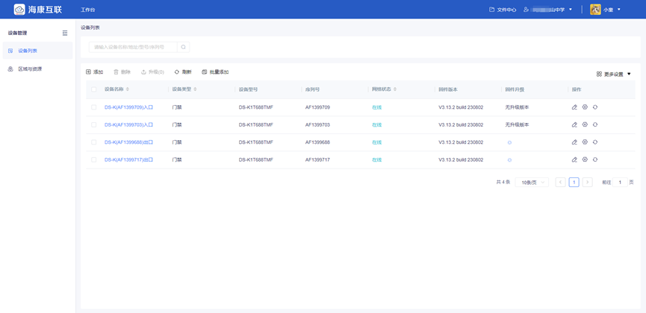The height and width of the screenshot is (313, 646).
Task: Open the 文件中心 file center
Action: [x=503, y=10]
